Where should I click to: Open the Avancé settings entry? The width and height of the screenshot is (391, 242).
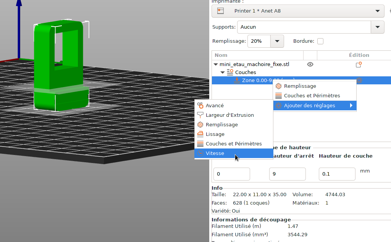tap(234, 105)
